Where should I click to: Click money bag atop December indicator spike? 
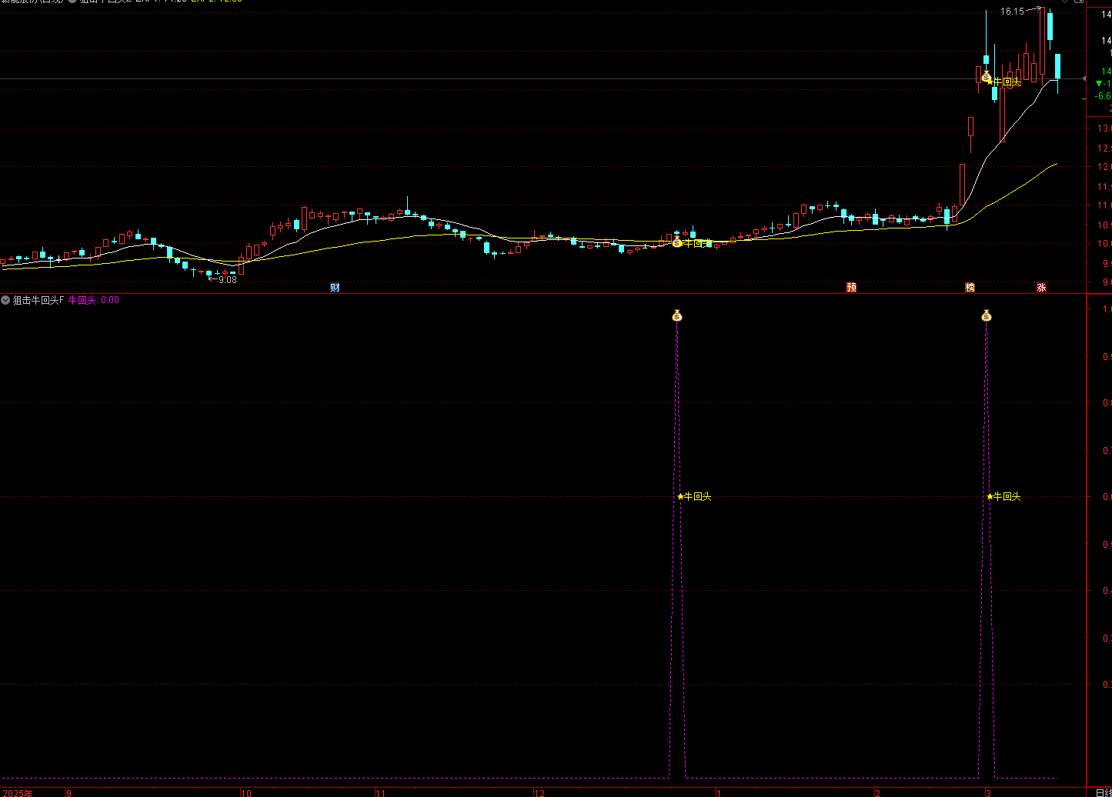tap(677, 315)
